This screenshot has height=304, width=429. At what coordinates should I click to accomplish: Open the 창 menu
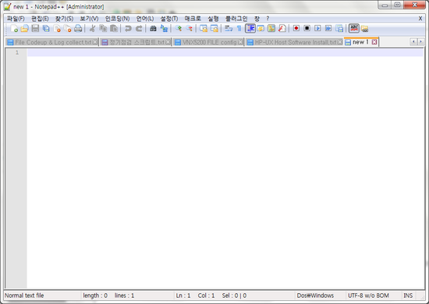coord(257,19)
